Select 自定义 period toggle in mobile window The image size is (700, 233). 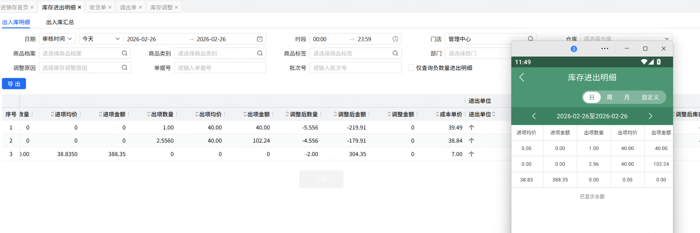click(x=650, y=97)
